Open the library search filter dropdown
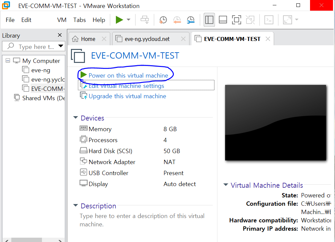The image size is (335, 242). (61, 46)
